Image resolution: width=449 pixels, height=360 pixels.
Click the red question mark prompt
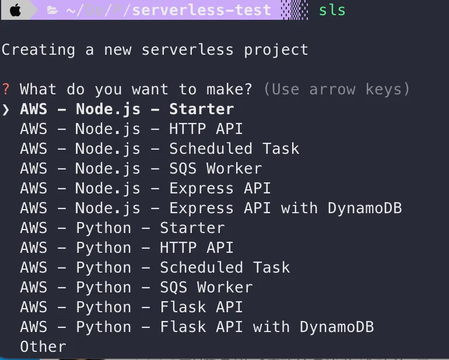tap(6, 89)
